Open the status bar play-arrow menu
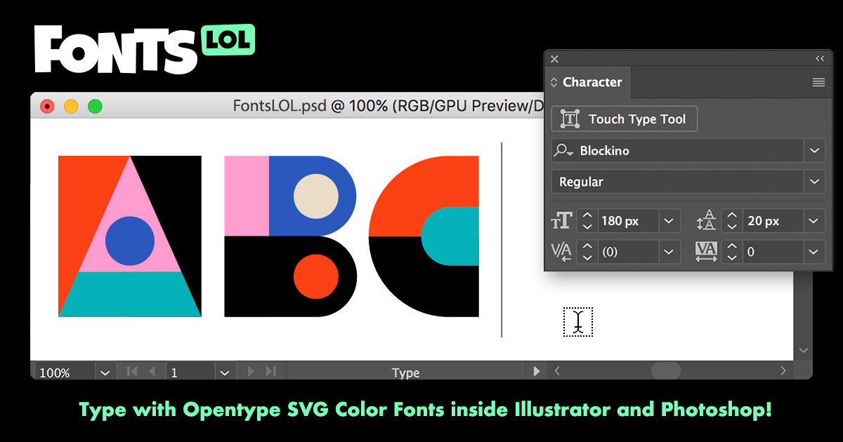This screenshot has height=442, width=843. pyautogui.click(x=537, y=371)
